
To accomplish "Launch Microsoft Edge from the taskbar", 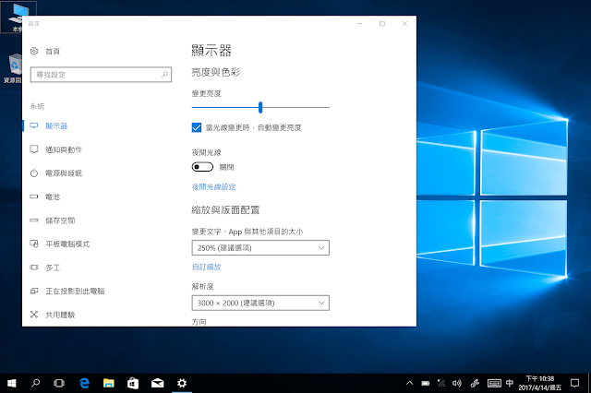I will (84, 383).
